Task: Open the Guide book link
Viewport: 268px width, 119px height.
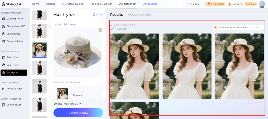Action: 98,14
